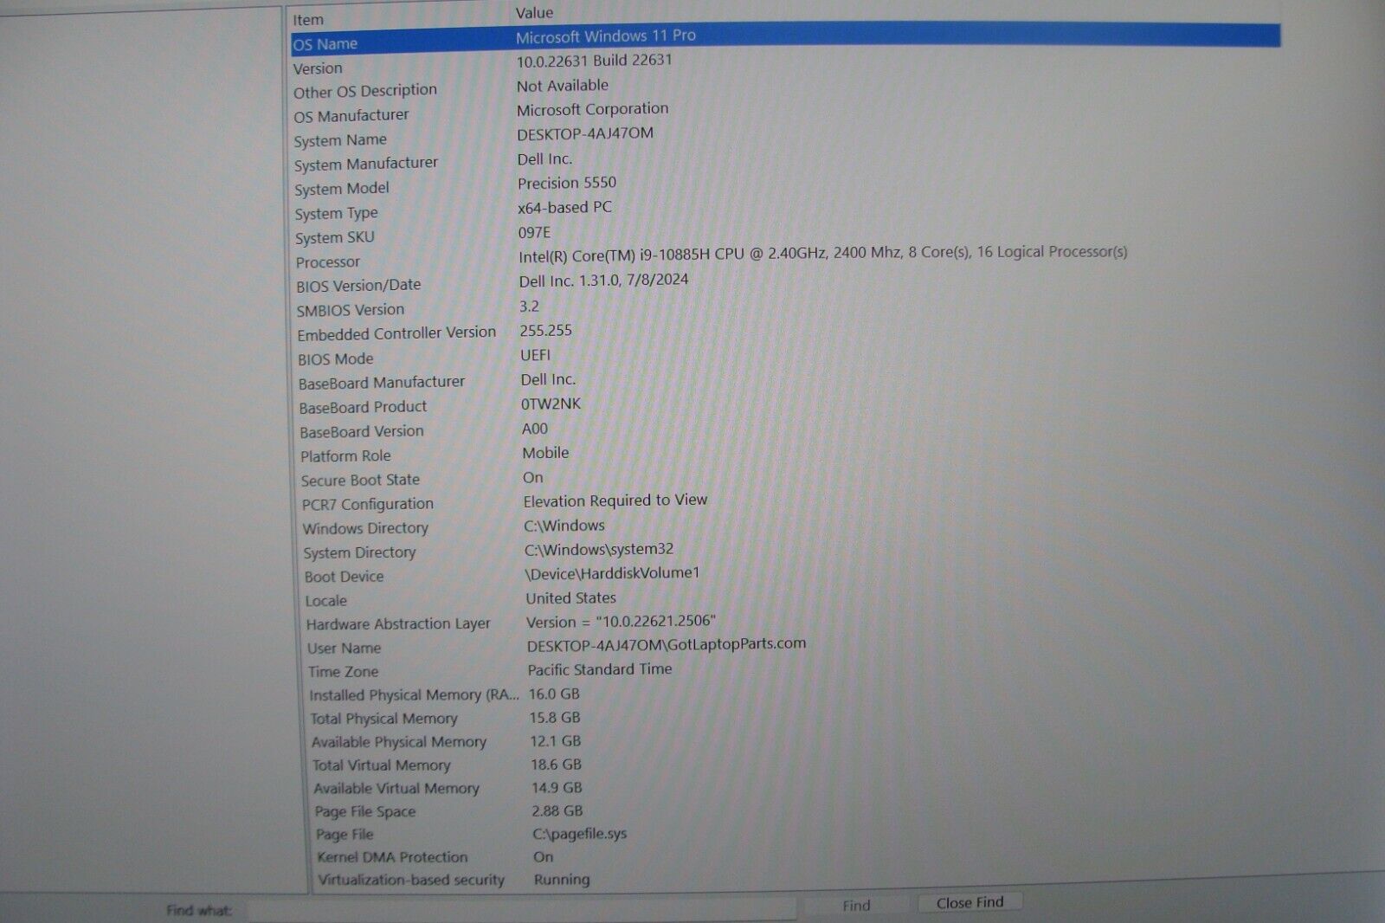The height and width of the screenshot is (923, 1385).
Task: Click the Value column header
Action: click(x=534, y=13)
